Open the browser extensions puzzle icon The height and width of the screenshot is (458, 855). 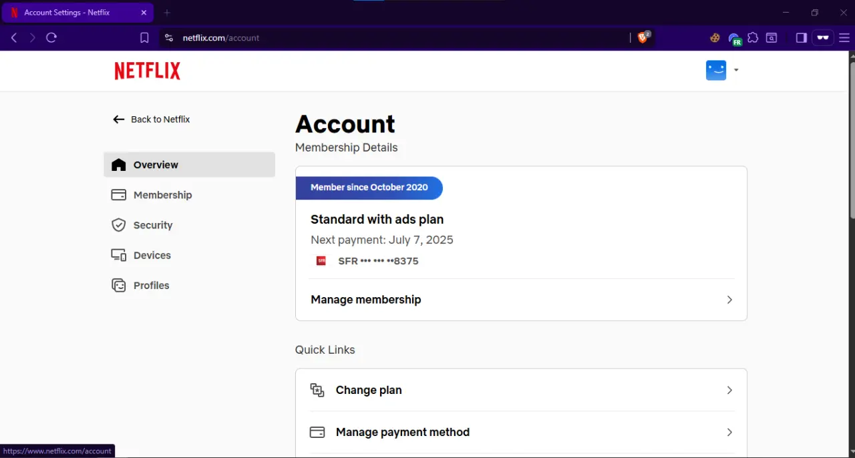[x=753, y=38]
